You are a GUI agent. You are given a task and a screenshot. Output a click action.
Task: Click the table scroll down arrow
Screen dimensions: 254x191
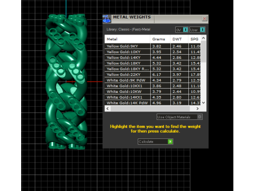point(203,103)
